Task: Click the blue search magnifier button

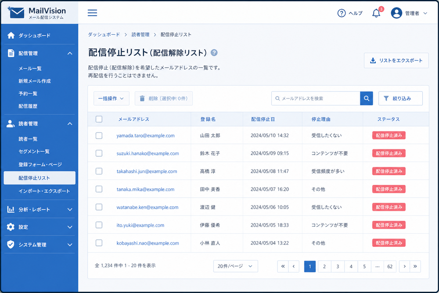Action: click(366, 98)
